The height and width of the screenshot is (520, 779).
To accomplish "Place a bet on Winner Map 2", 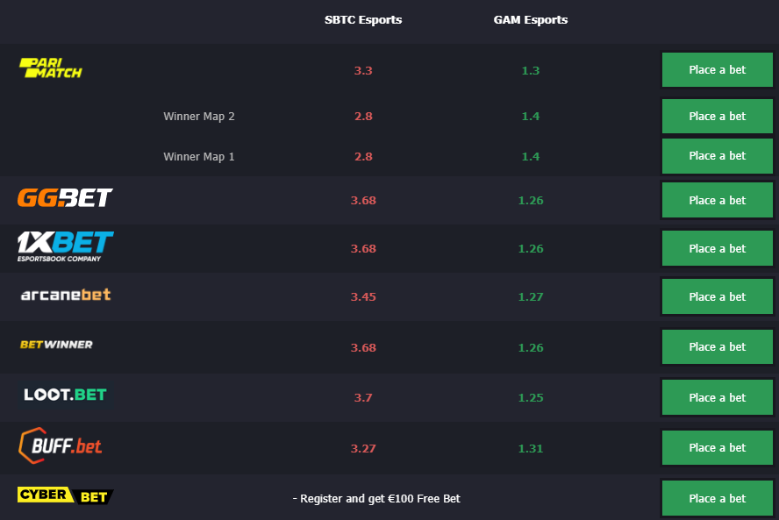I will 718,116.
